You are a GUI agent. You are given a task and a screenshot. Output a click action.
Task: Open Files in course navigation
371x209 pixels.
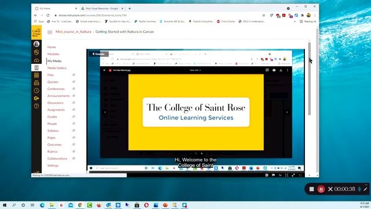pyautogui.click(x=50, y=75)
